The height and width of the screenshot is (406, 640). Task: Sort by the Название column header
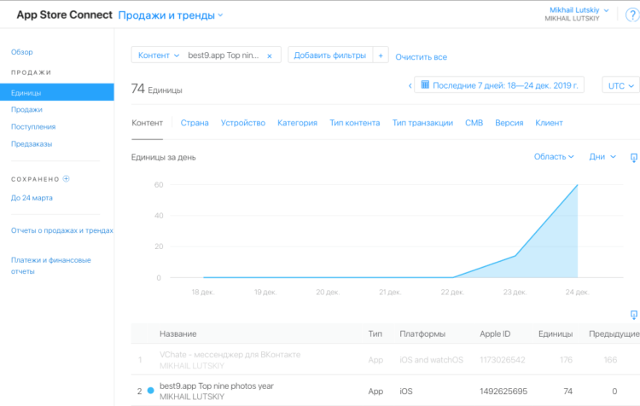click(178, 333)
